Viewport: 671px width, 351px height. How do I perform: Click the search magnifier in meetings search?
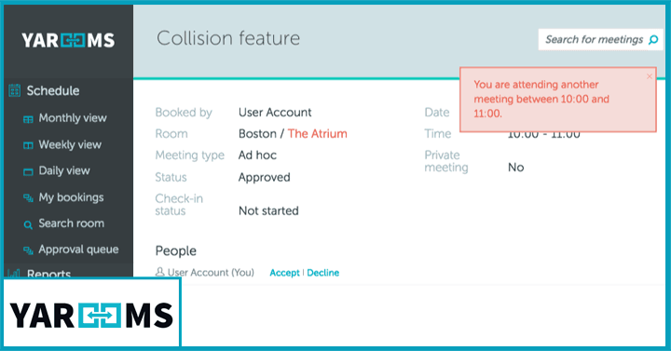[x=653, y=40]
